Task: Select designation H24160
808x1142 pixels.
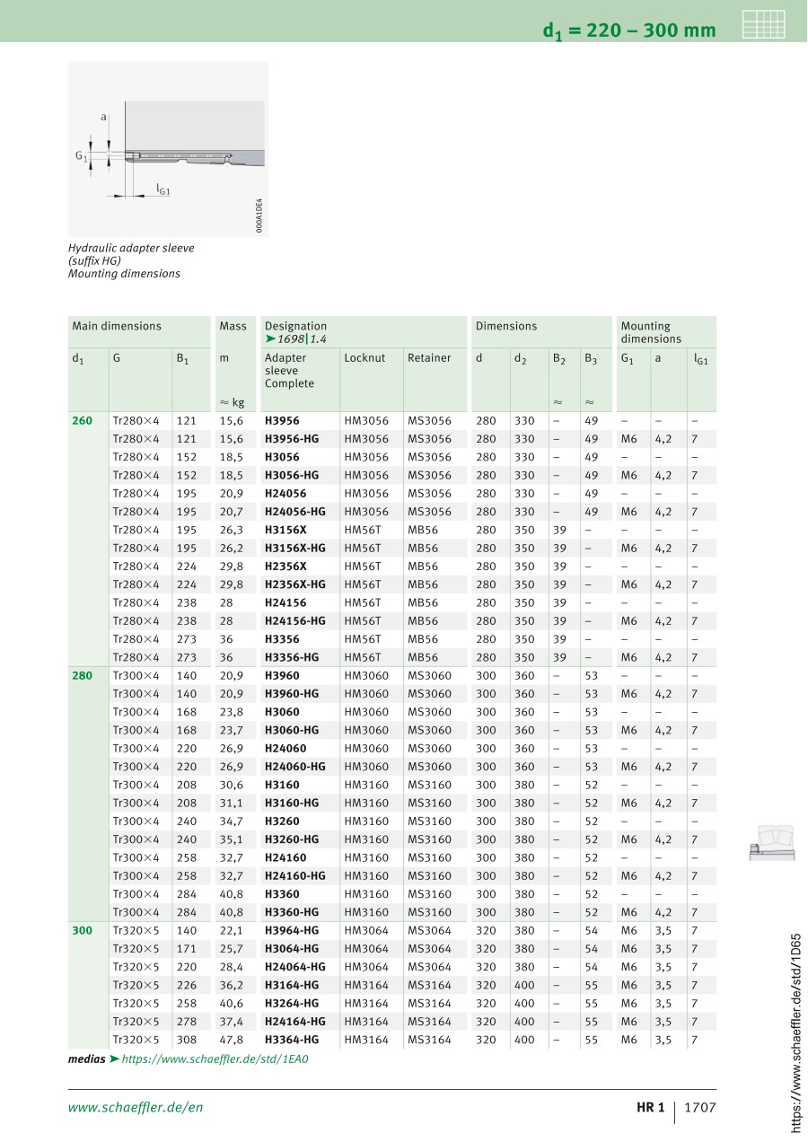Action: (285, 857)
